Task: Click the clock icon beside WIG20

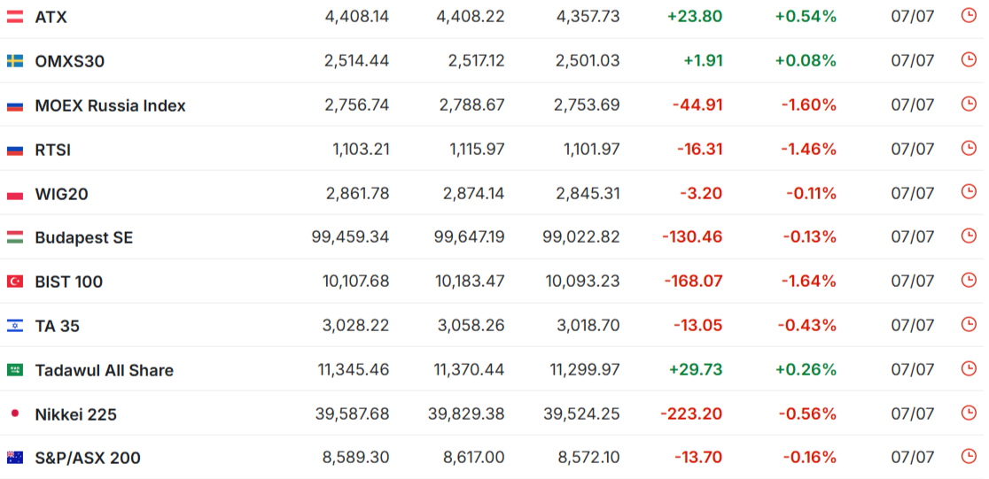Action: pos(969,191)
